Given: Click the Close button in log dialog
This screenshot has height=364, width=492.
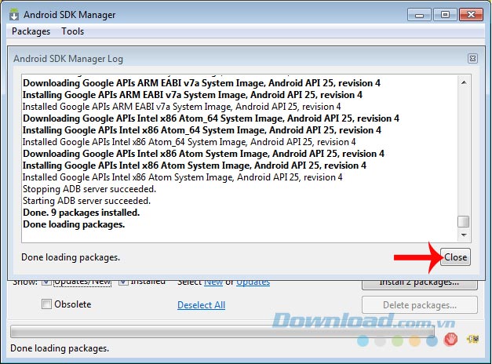Looking at the screenshot, I should (x=455, y=257).
